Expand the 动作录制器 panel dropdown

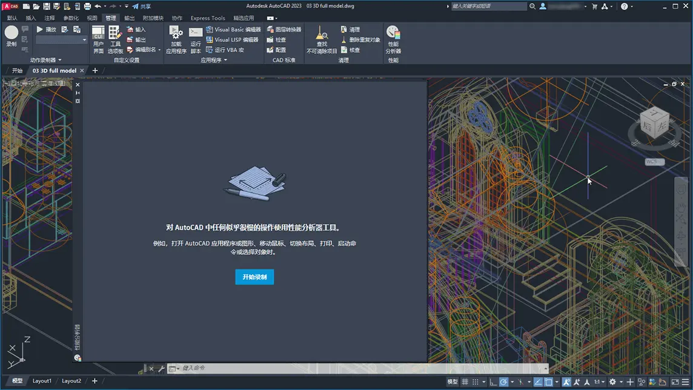tap(45, 60)
